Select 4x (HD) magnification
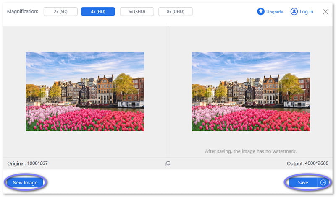The height and width of the screenshot is (197, 336). [98, 12]
